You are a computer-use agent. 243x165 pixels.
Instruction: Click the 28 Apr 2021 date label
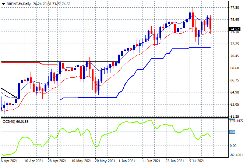click(57, 161)
